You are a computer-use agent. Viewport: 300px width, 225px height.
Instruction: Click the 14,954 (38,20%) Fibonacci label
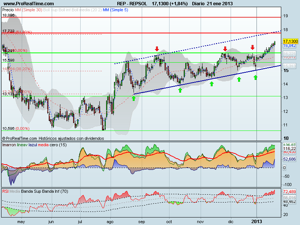(x=17, y=69)
